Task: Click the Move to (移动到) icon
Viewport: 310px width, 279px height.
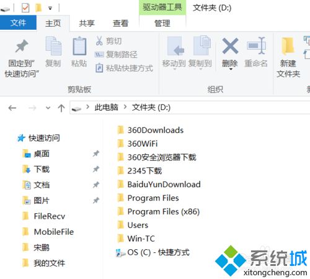Action: click(175, 46)
